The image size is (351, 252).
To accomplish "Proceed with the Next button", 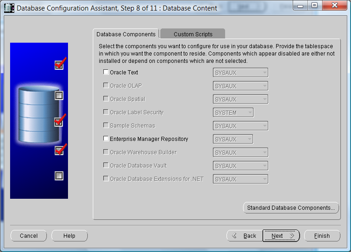I will 281,235.
